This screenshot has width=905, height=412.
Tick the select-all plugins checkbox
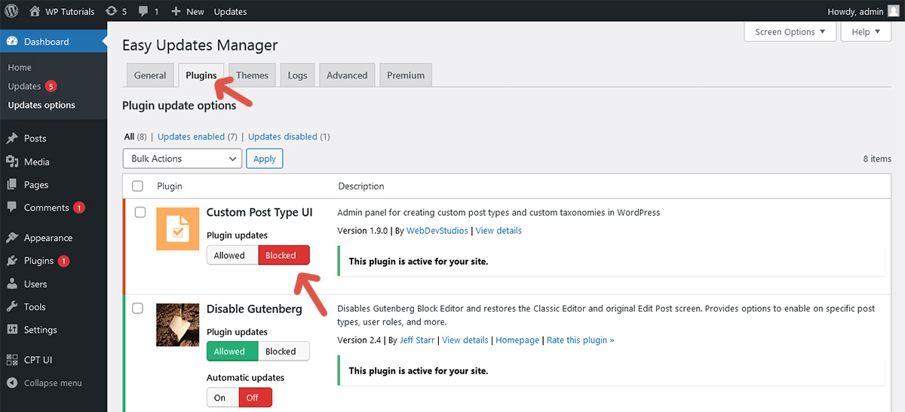[x=137, y=186]
